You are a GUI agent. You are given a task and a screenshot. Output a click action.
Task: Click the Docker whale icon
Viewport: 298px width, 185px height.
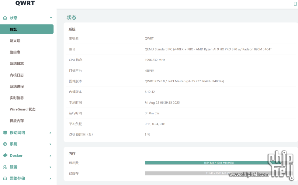click(5, 155)
